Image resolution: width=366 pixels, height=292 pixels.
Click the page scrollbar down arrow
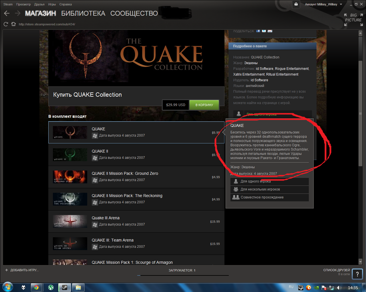pyautogui.click(x=360, y=262)
